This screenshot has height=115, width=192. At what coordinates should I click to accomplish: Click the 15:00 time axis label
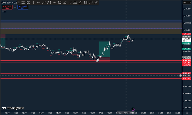58,113
